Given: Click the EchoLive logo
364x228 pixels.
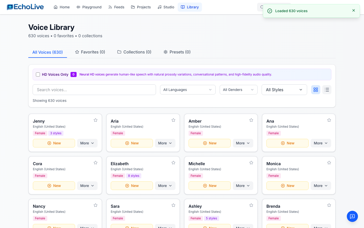Looking at the screenshot, I should click(x=25, y=7).
